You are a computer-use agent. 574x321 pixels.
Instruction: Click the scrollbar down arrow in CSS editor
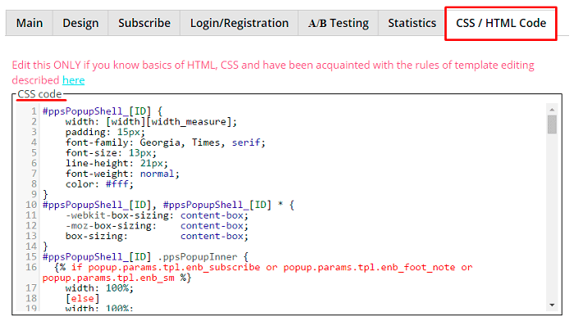click(x=552, y=305)
